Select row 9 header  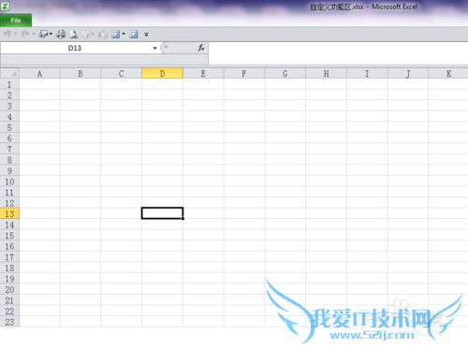click(9, 171)
